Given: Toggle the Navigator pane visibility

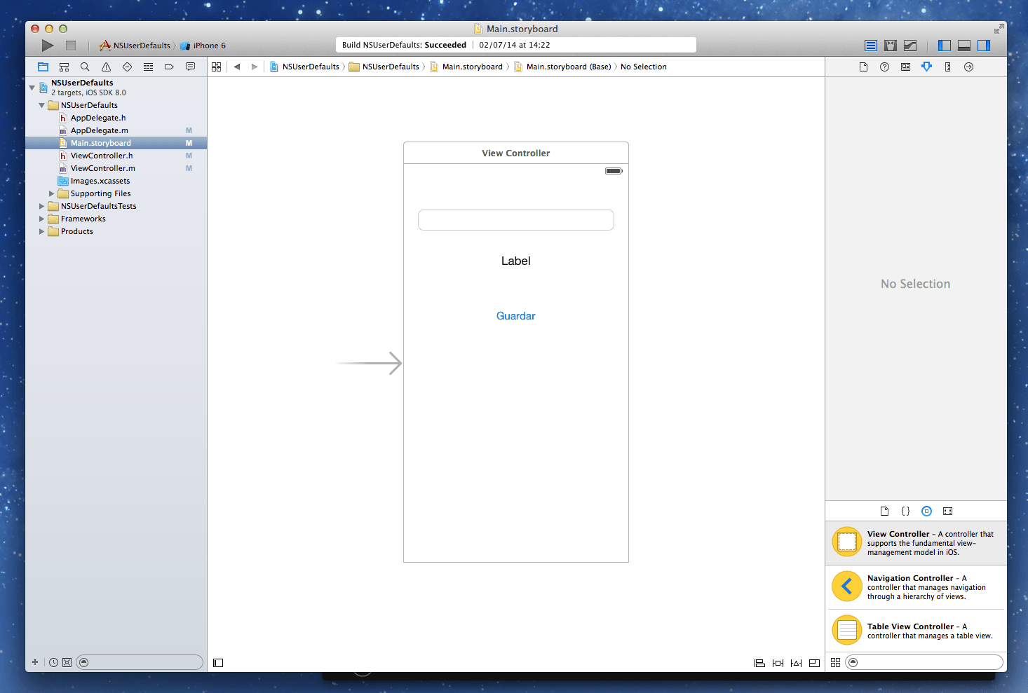Looking at the screenshot, I should [x=945, y=46].
